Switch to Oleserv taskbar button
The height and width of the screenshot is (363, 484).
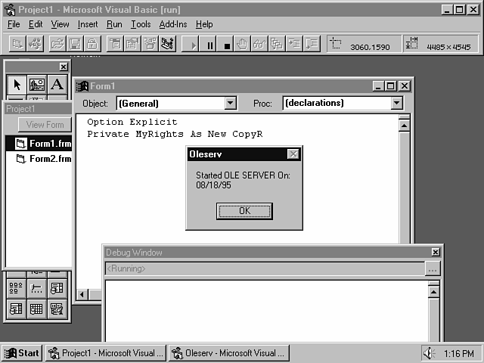[x=228, y=352]
